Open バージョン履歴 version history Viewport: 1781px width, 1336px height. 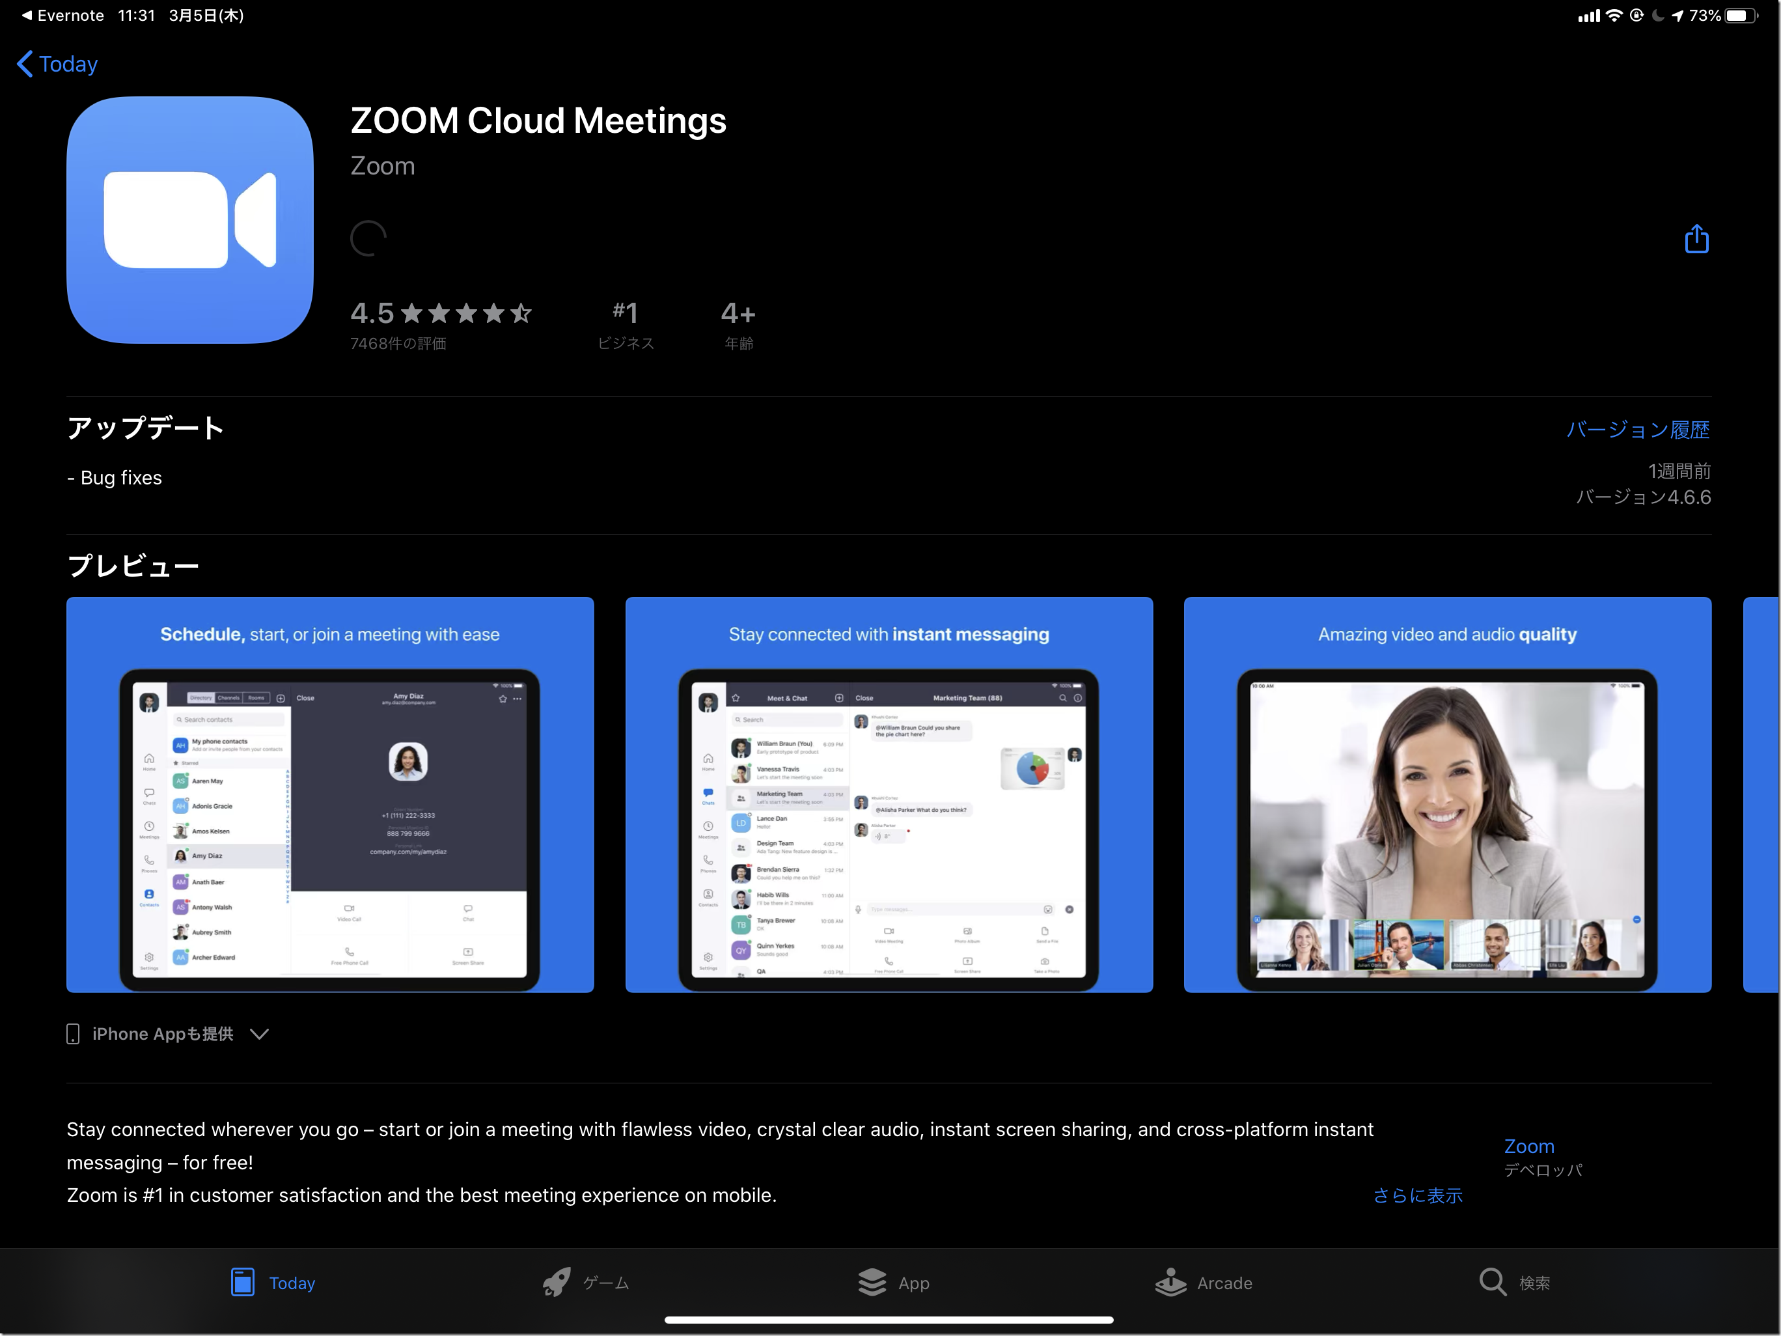[1638, 430]
